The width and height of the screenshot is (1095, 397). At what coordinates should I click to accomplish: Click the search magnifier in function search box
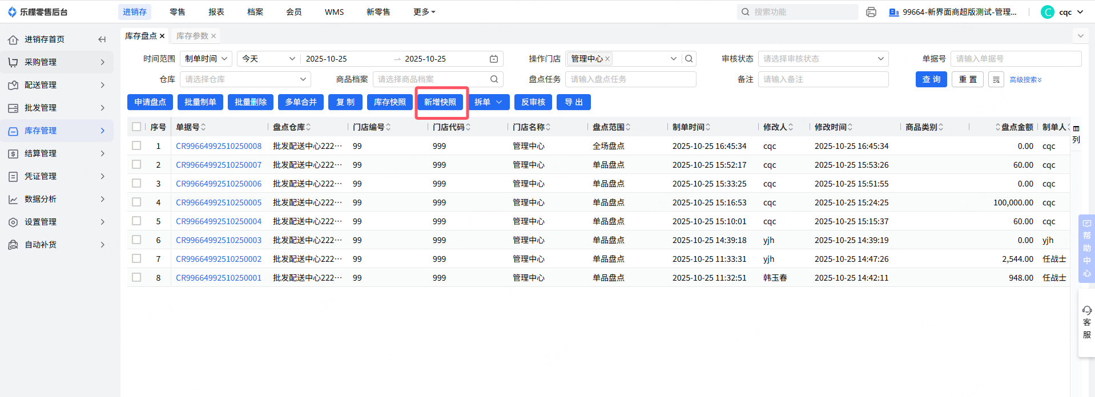(745, 12)
